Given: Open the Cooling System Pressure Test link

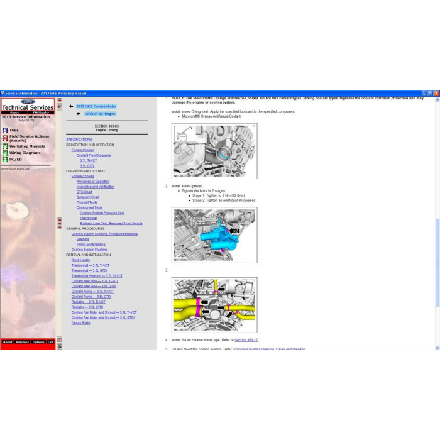Looking at the screenshot, I should click(102, 213).
